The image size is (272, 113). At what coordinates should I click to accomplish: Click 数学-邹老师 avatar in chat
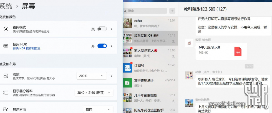pos(189,43)
